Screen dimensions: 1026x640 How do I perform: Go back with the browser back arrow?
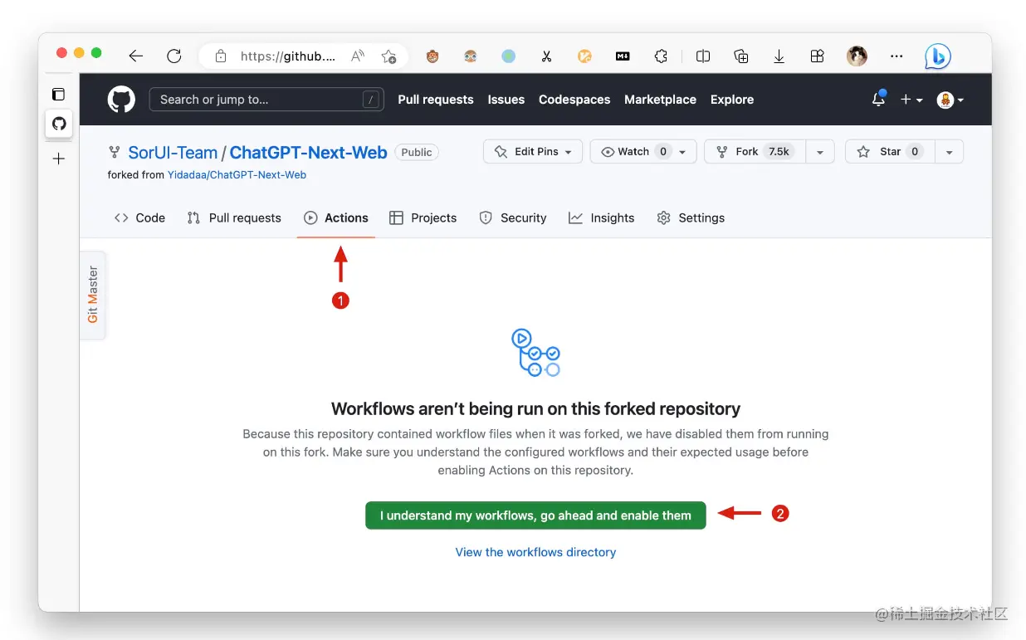136,56
